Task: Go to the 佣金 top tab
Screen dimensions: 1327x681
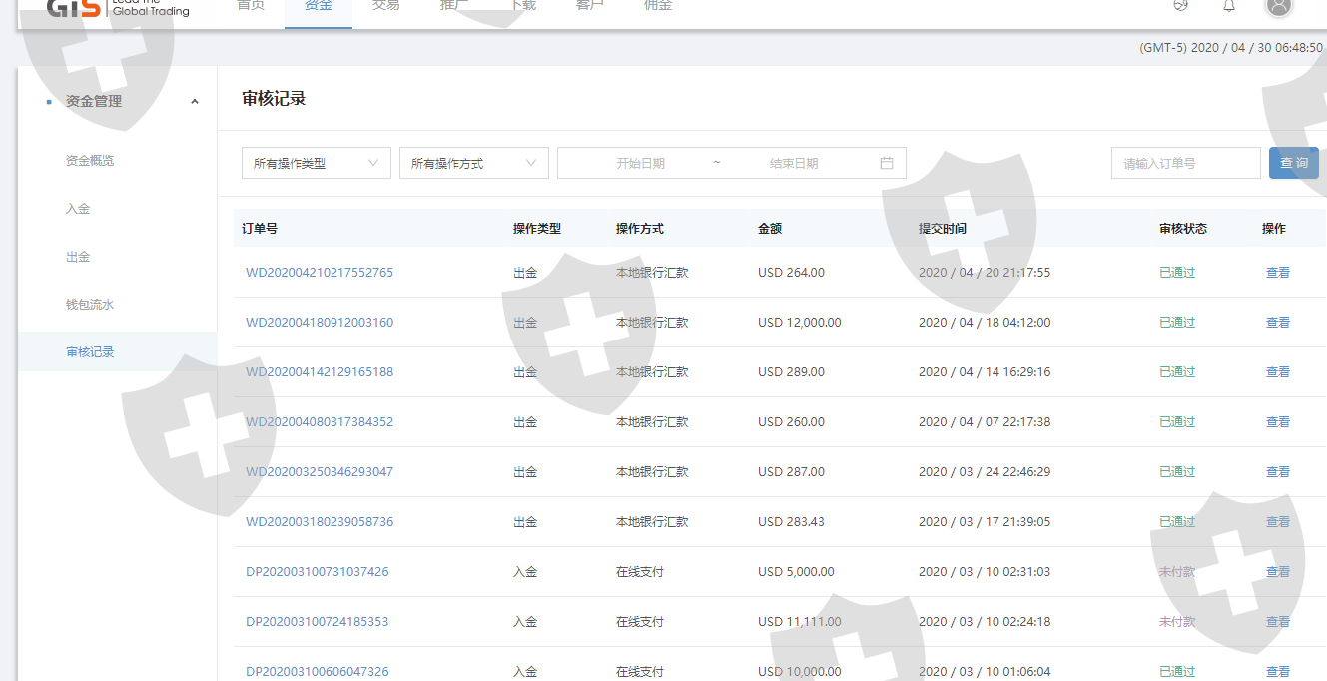Action: 658,6
